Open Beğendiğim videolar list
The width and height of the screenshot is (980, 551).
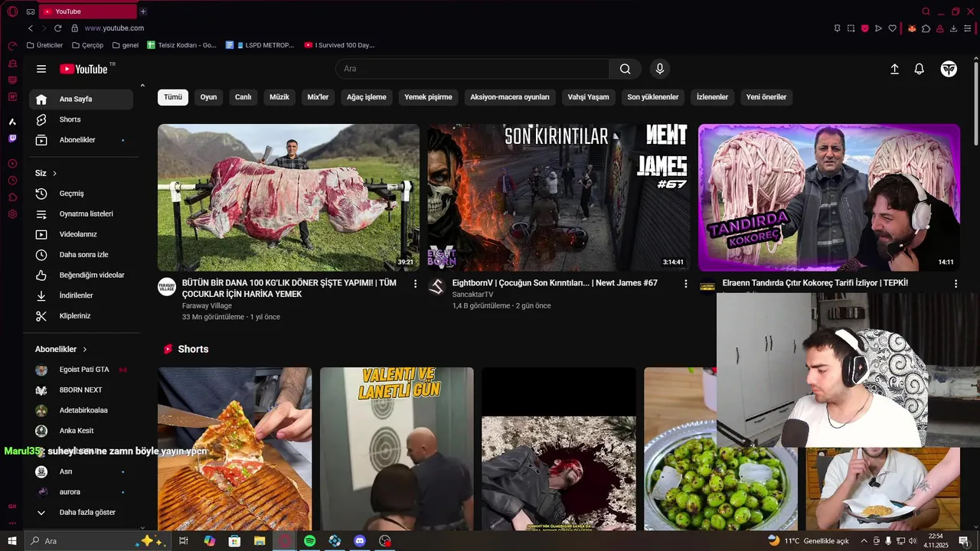80,275
